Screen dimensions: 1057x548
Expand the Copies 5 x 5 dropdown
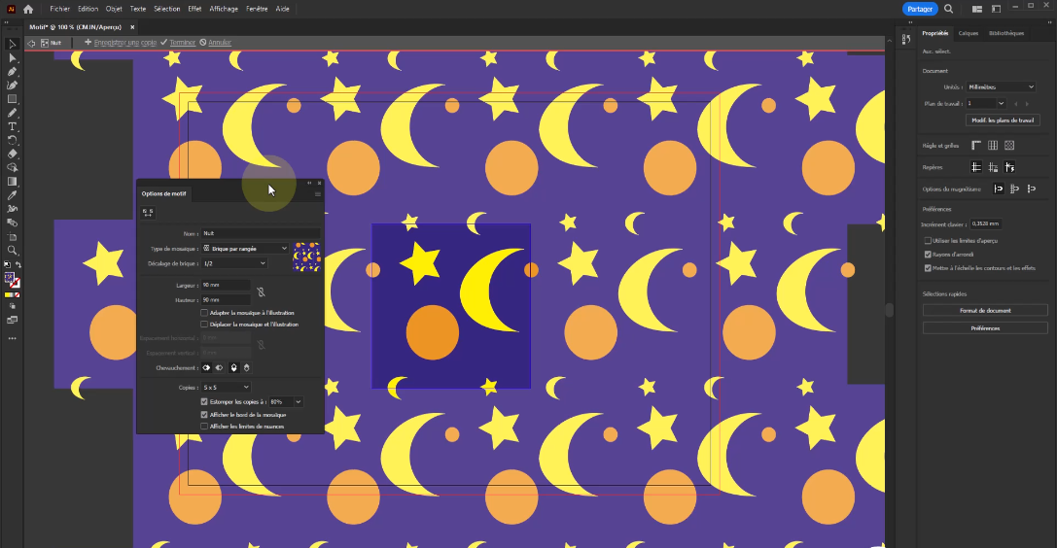pyautogui.click(x=226, y=387)
